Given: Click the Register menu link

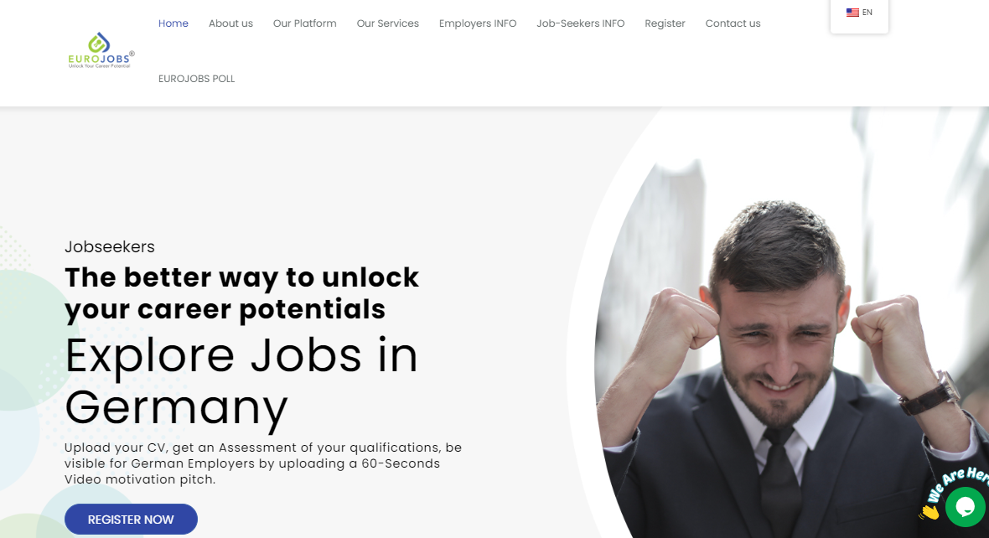Looking at the screenshot, I should point(665,23).
